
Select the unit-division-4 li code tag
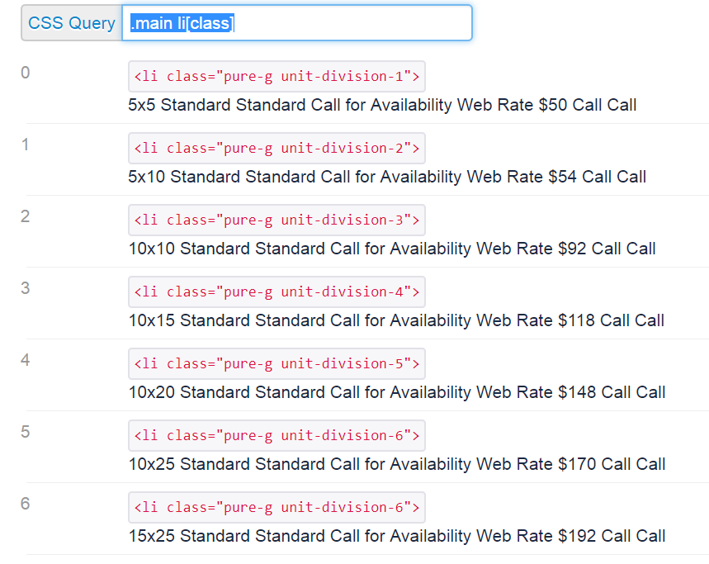coord(277,292)
